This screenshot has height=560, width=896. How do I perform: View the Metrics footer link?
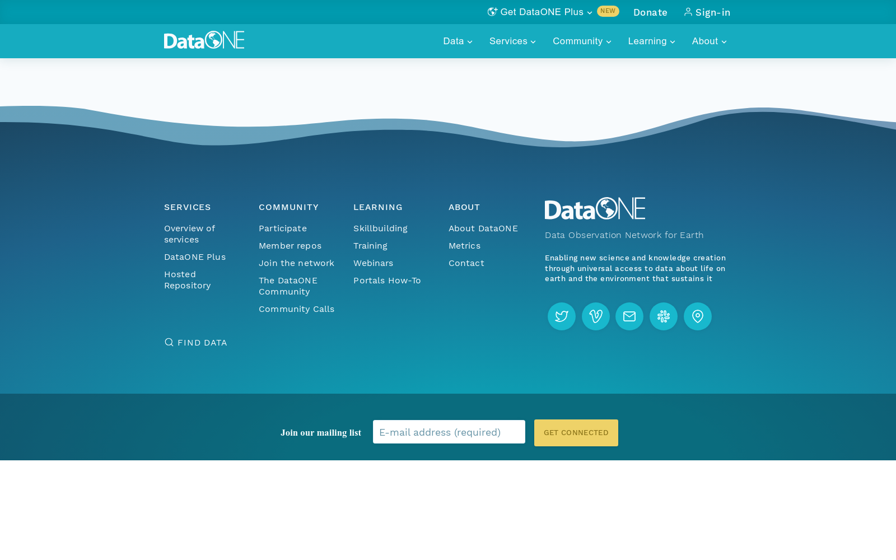[x=464, y=246]
